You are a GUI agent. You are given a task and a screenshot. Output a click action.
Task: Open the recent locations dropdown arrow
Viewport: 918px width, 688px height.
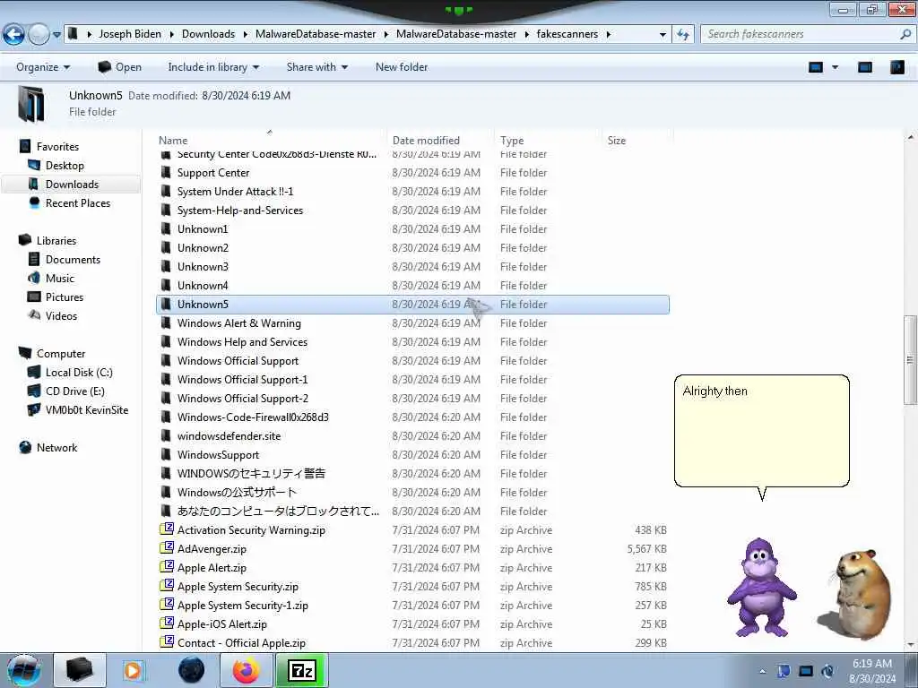56,35
